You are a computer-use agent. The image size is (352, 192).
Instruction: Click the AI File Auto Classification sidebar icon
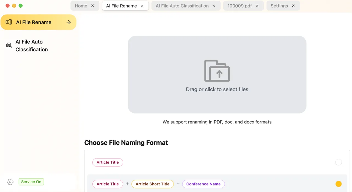(9, 46)
